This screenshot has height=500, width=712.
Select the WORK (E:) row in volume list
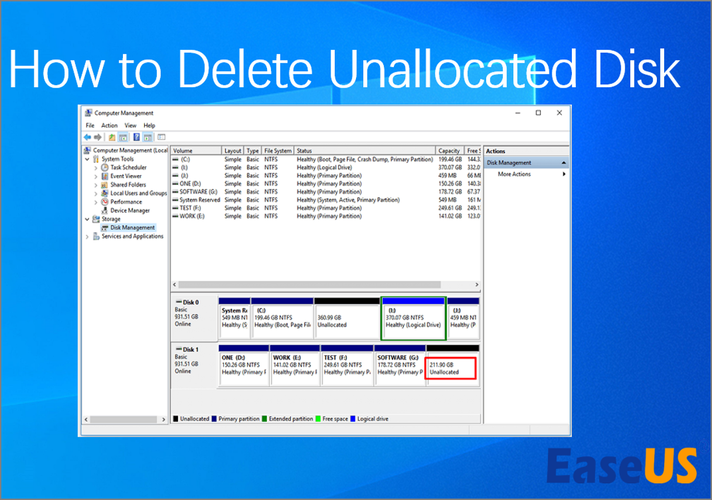(326, 216)
